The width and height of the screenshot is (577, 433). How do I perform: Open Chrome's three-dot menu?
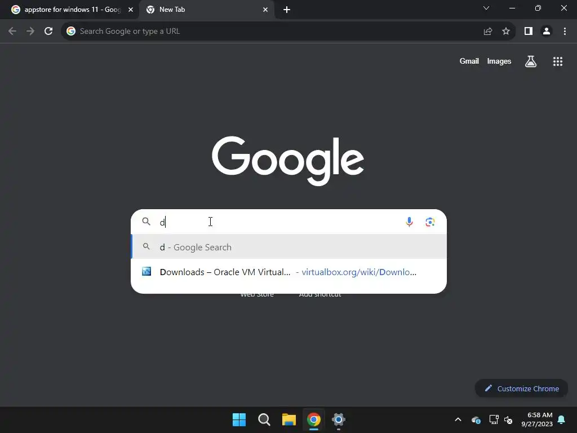coord(565,32)
